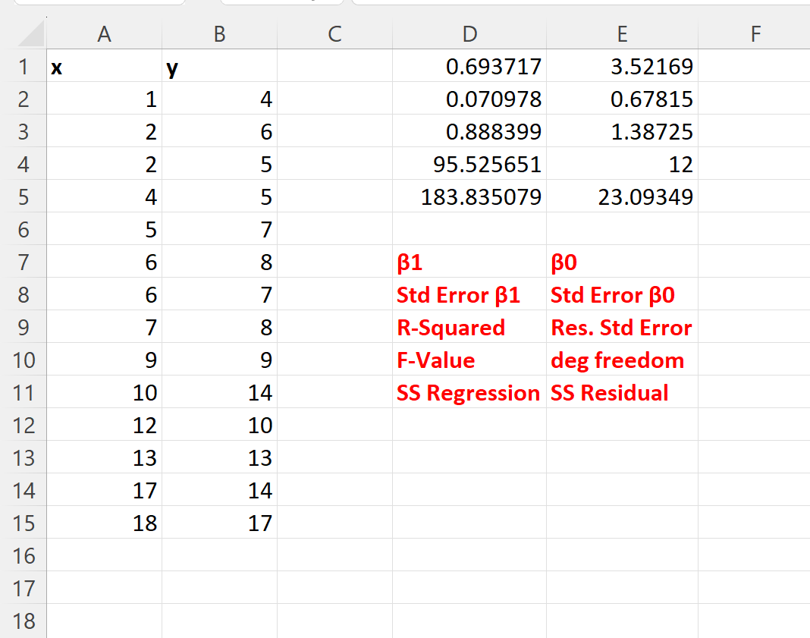Select the column F header
The image size is (810, 638).
click(x=755, y=34)
